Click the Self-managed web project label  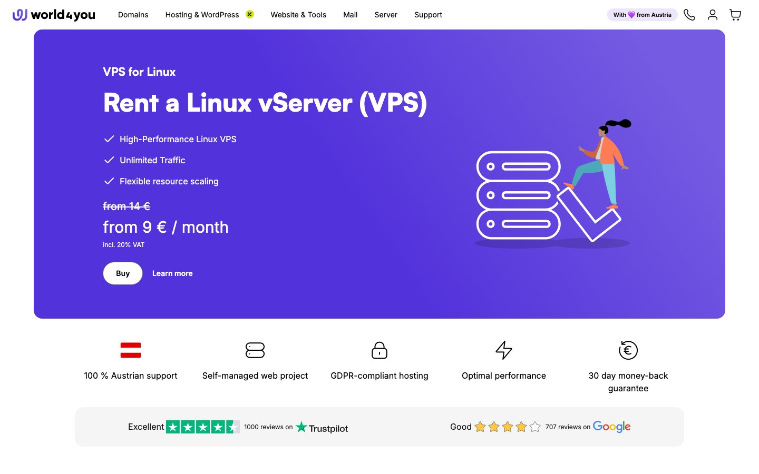click(x=255, y=376)
